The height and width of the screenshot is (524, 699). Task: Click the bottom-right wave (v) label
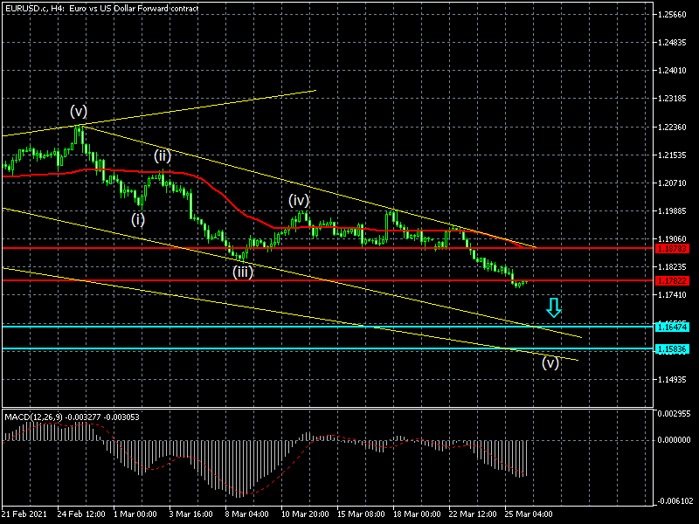(550, 362)
